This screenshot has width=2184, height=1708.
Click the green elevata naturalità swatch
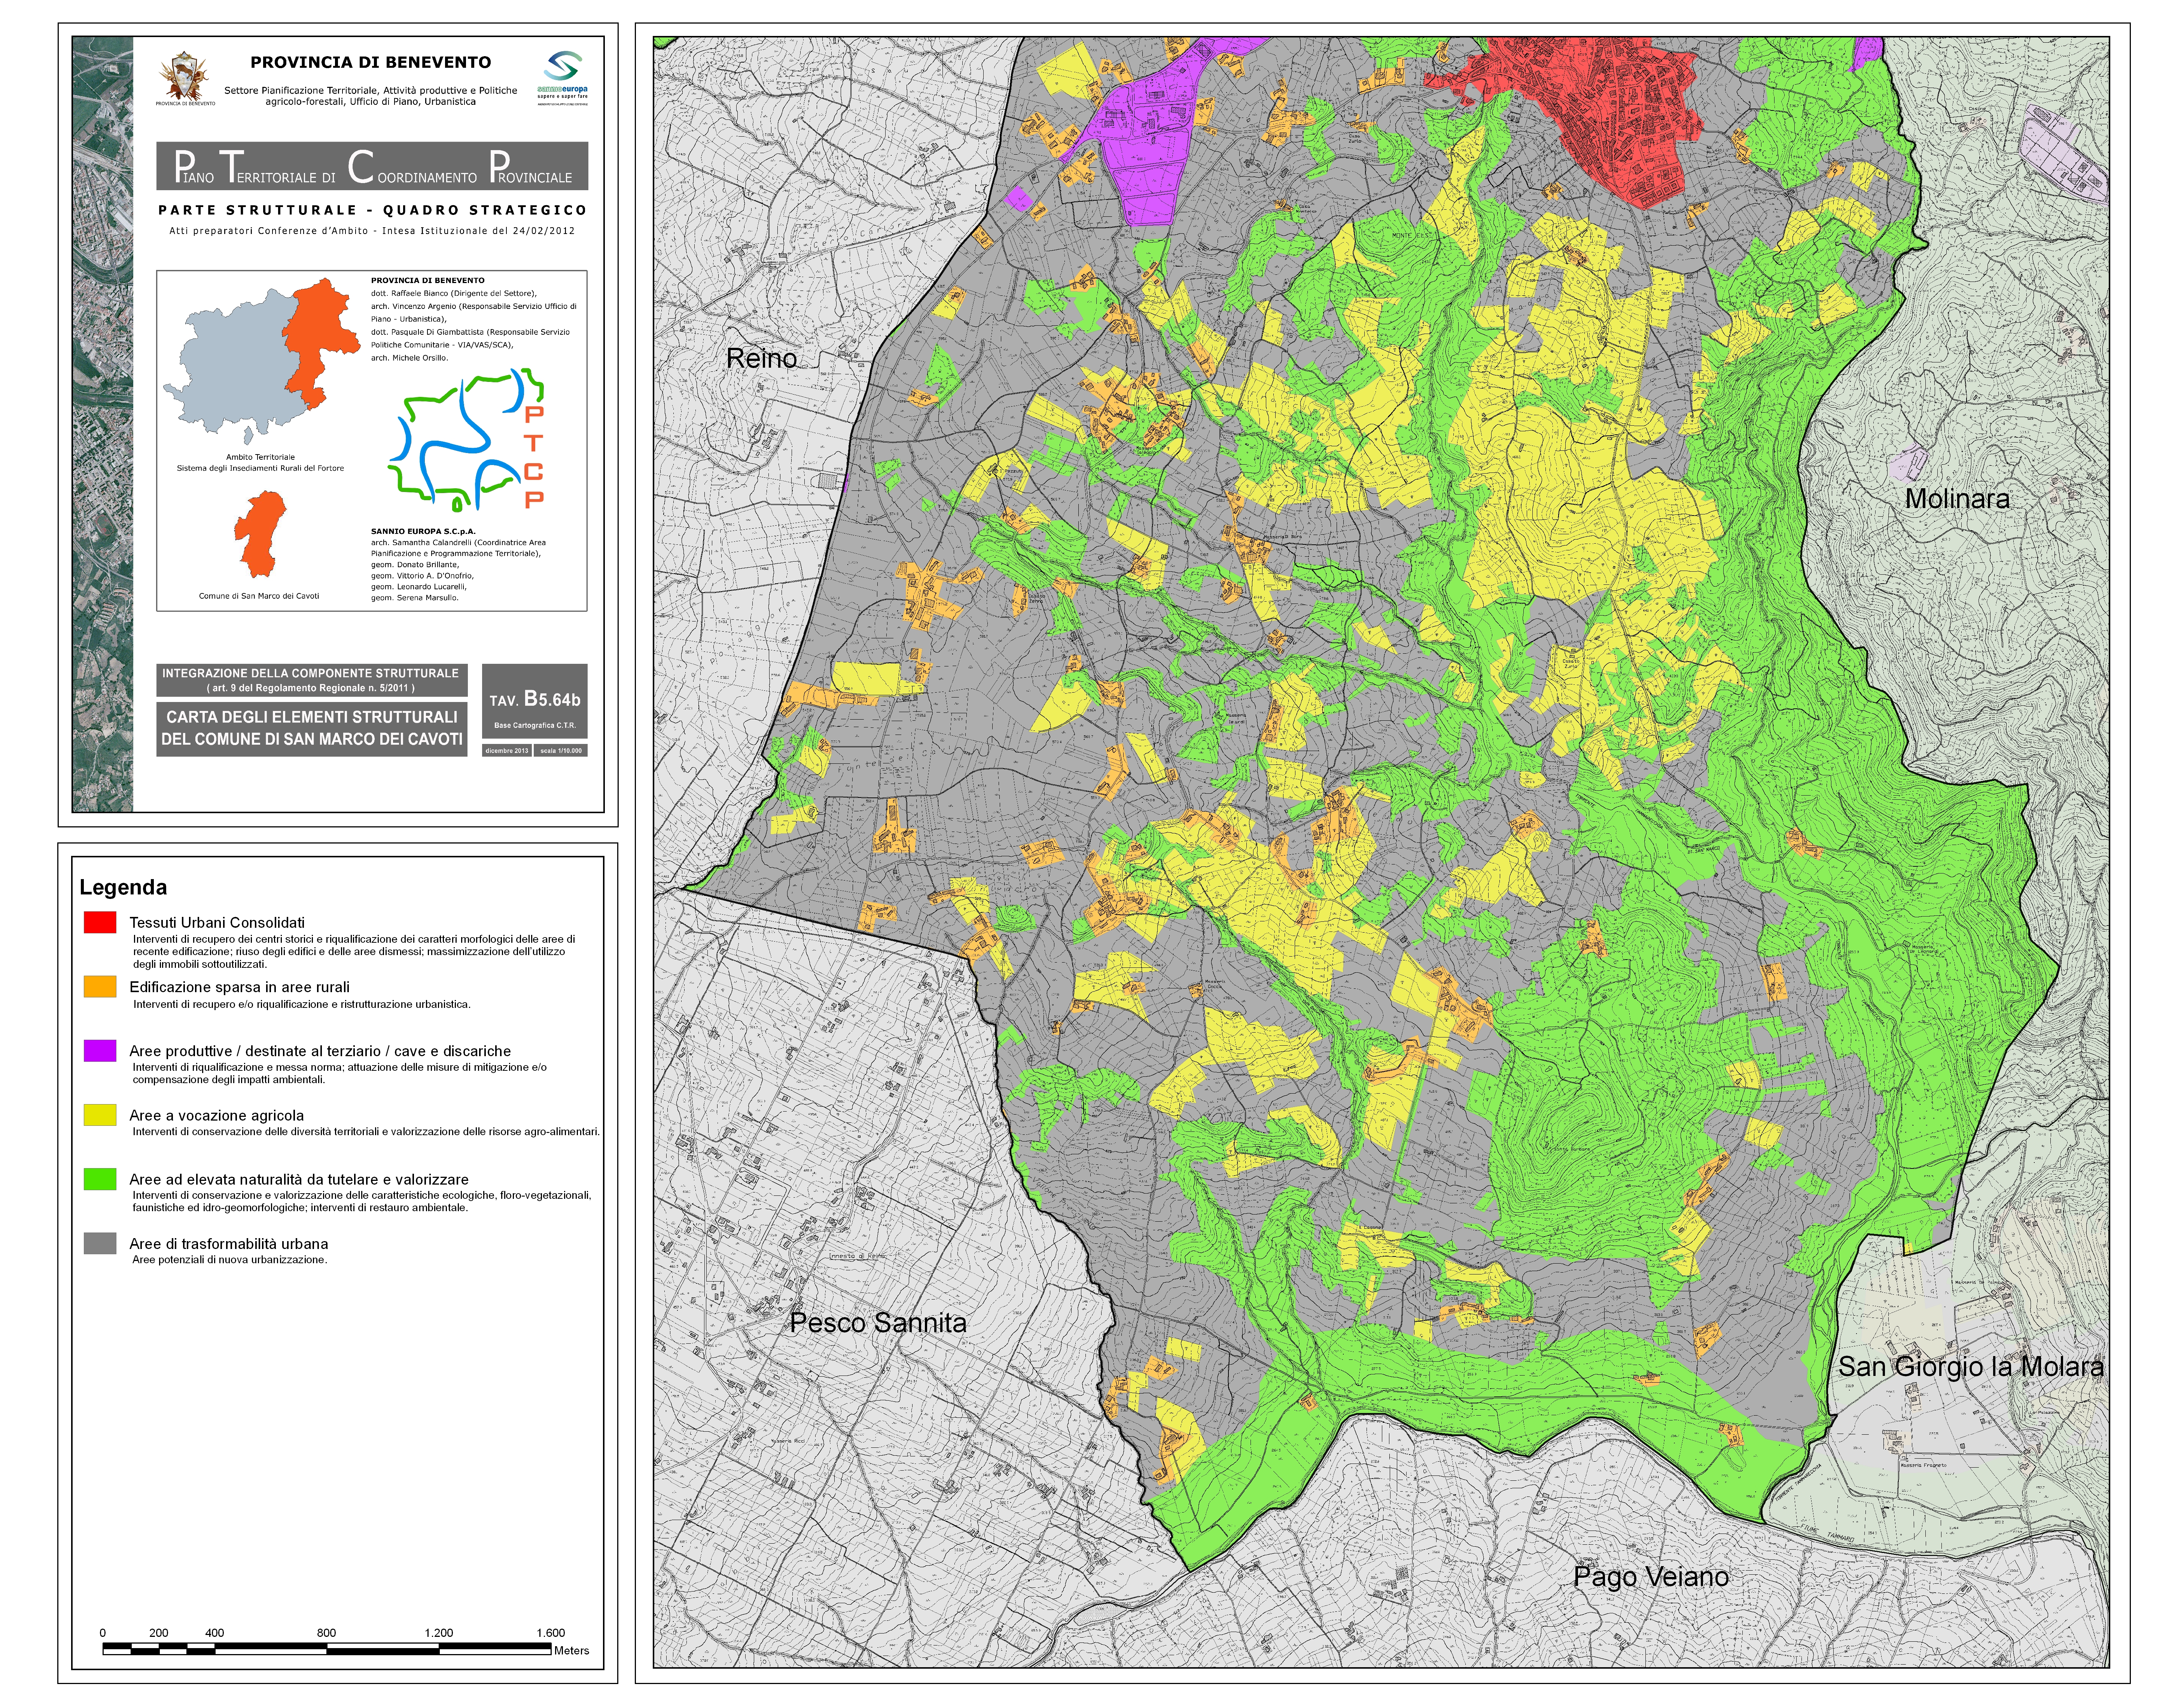[x=100, y=1179]
